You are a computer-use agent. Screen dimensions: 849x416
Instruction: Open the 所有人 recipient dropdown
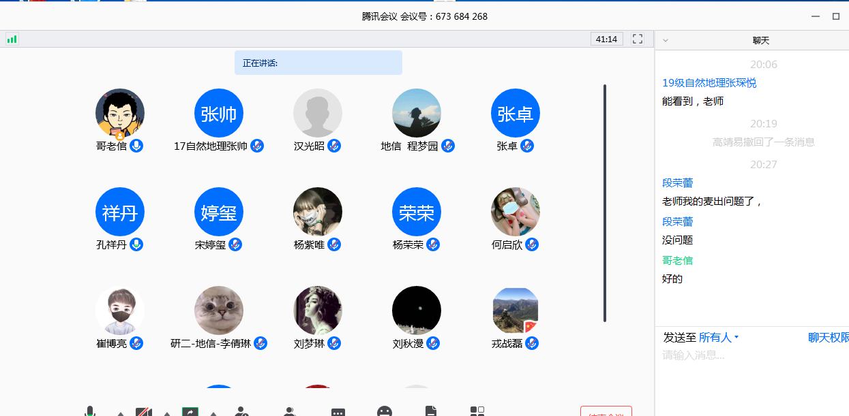[x=716, y=336]
